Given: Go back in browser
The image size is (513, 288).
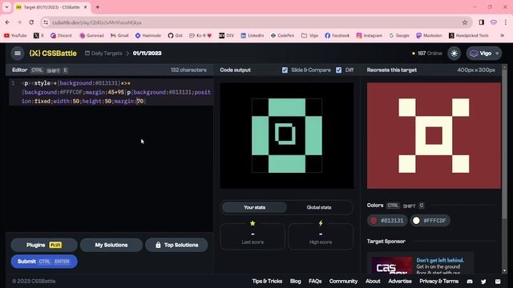Looking at the screenshot, I should 7,22.
